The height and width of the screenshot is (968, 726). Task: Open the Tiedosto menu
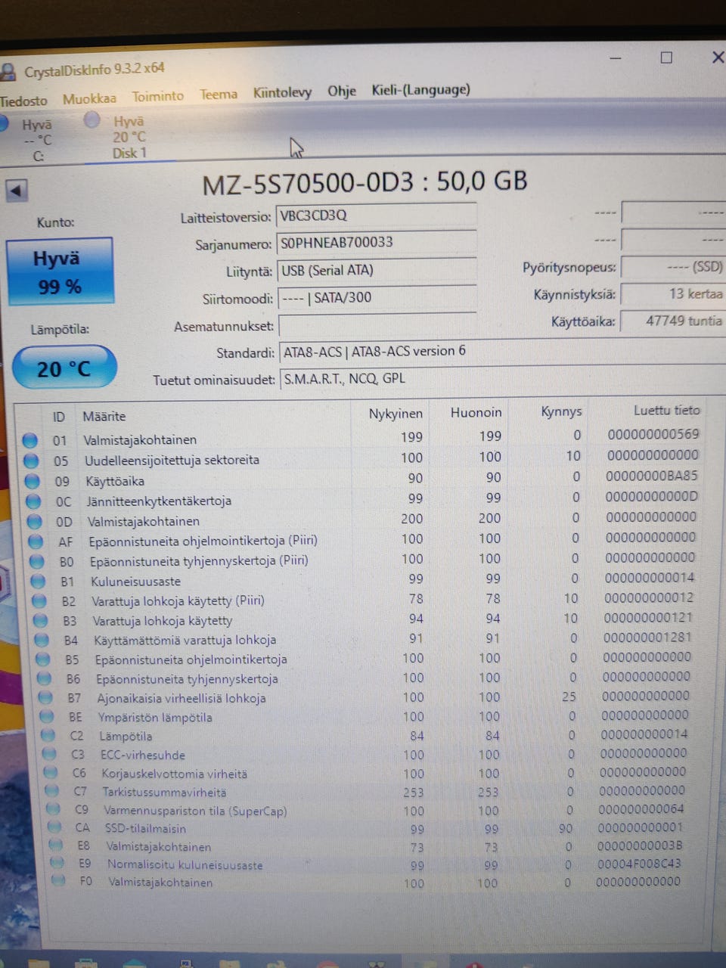click(x=23, y=101)
